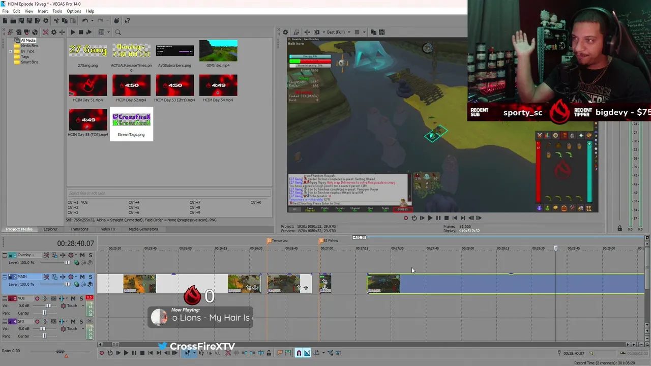Switch to the Transitions tab
The height and width of the screenshot is (366, 651).
pyautogui.click(x=79, y=229)
